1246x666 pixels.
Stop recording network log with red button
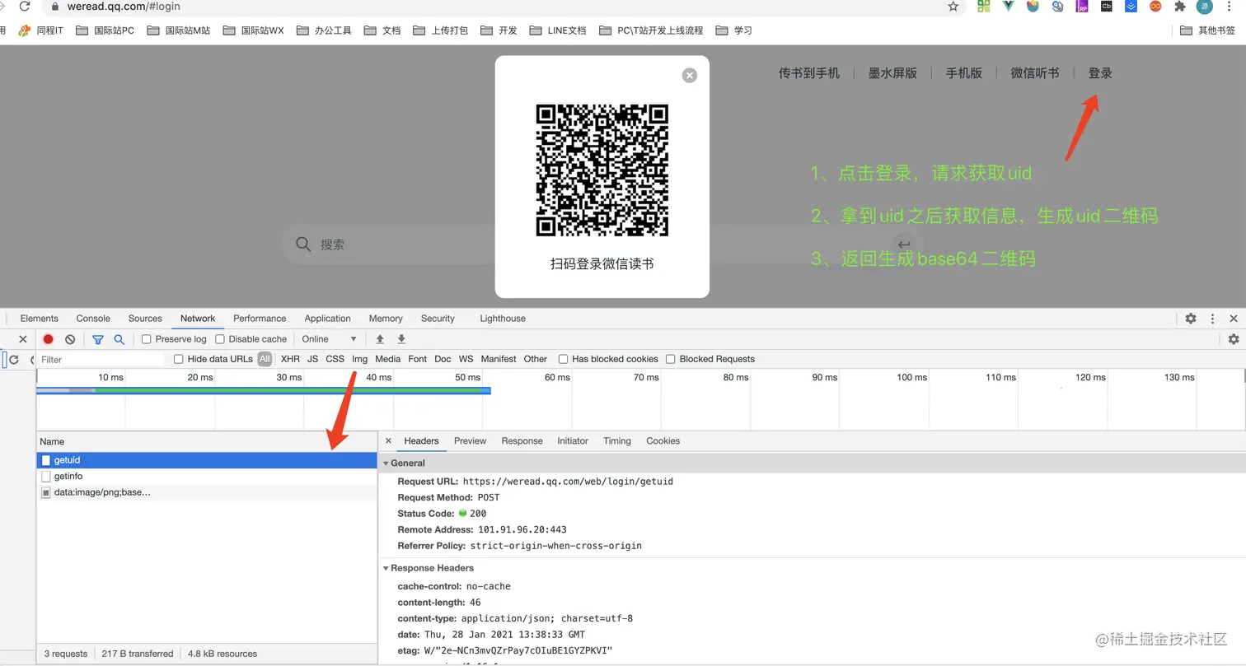[49, 339]
